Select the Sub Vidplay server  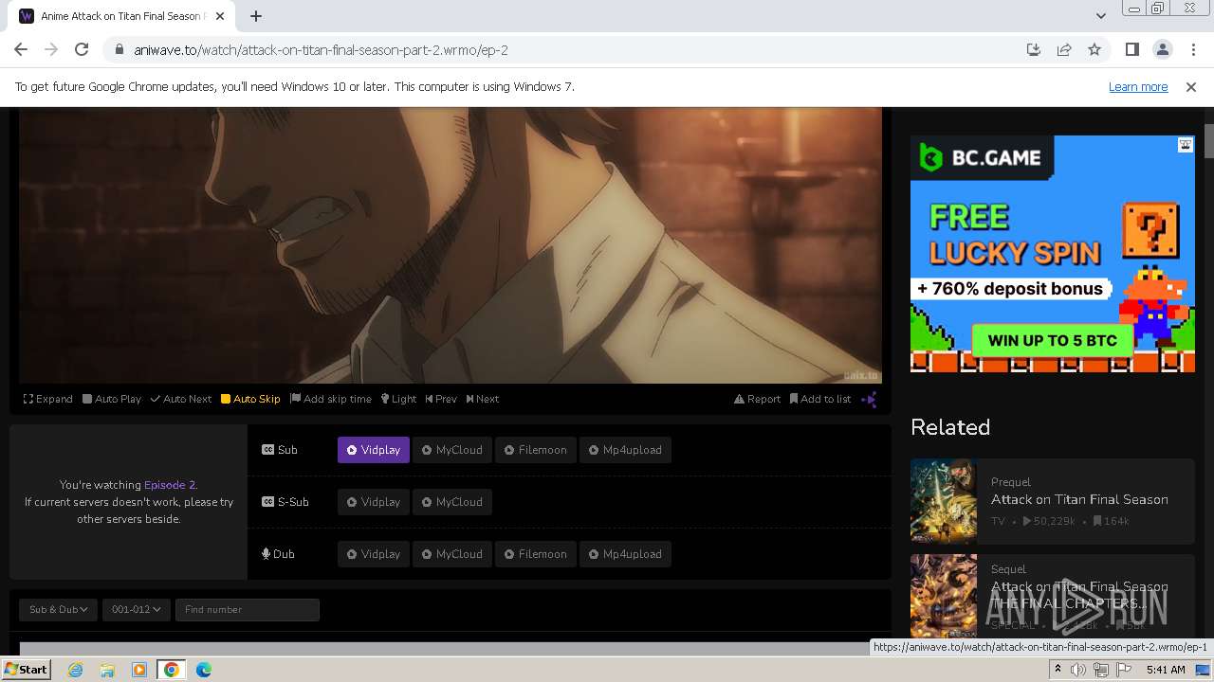click(374, 450)
